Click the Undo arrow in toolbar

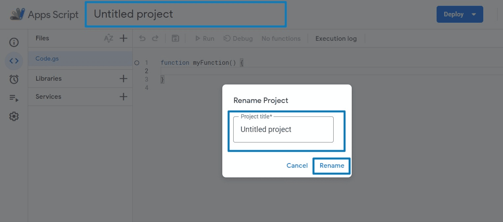pos(142,39)
